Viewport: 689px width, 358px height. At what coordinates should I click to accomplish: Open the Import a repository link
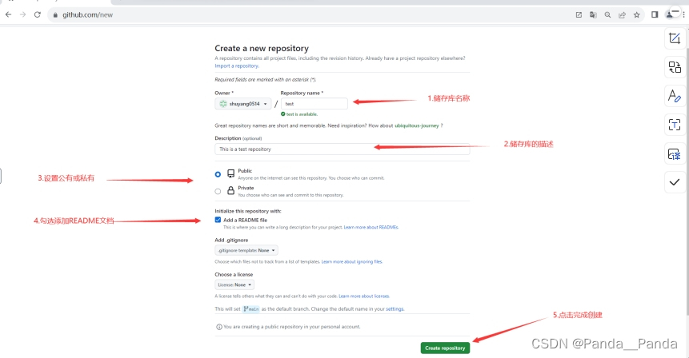pos(237,66)
